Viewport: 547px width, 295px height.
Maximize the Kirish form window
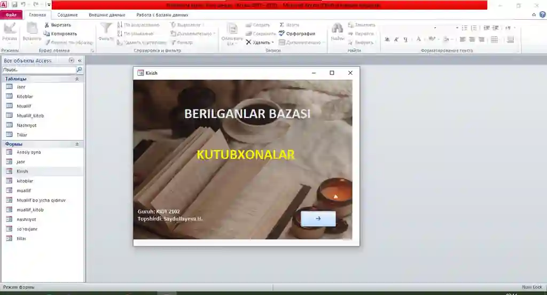point(332,73)
